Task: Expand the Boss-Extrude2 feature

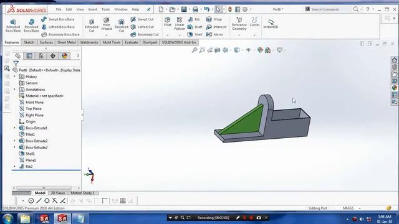Action: [x=14, y=141]
